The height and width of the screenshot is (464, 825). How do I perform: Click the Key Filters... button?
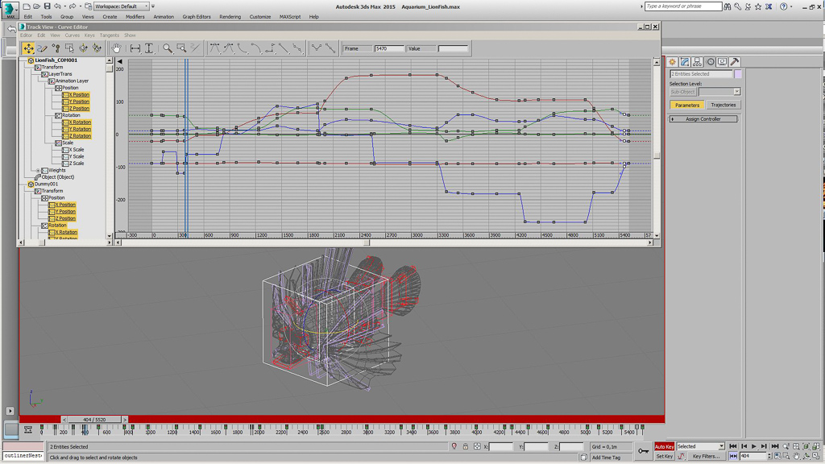coord(706,456)
